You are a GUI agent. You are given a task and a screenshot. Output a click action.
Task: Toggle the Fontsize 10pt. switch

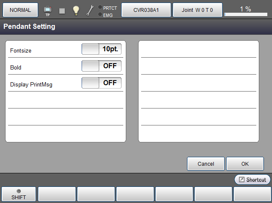102,49
